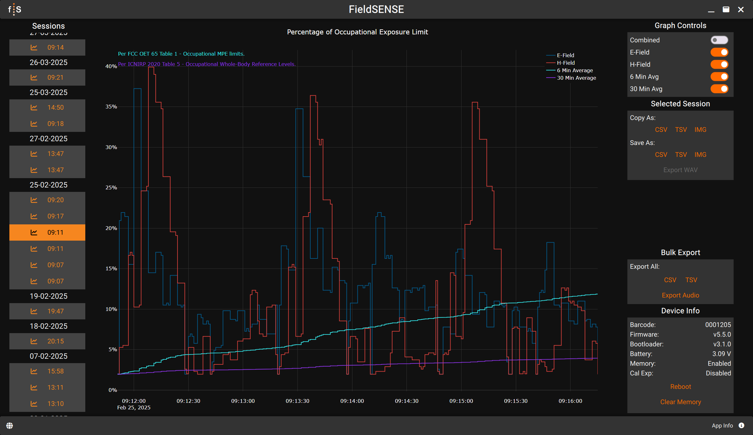Enable the Combined graph toggle

(x=719, y=40)
